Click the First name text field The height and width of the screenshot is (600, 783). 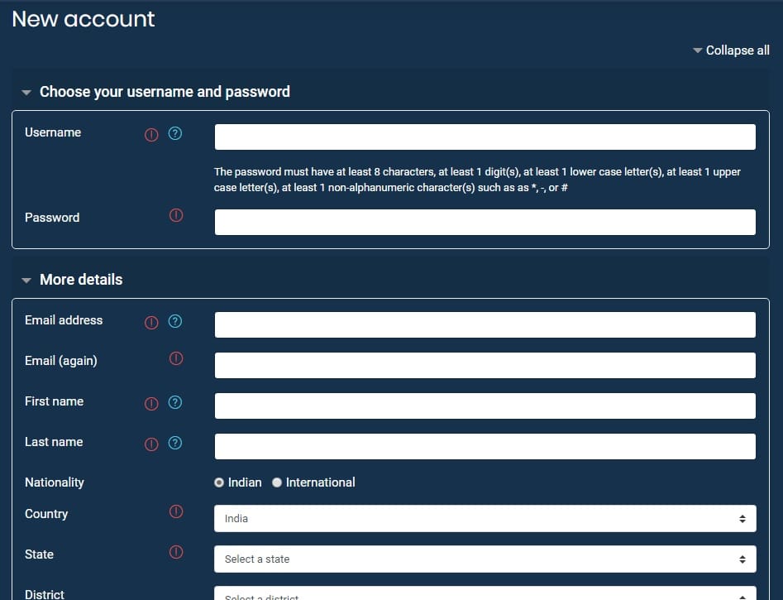point(485,406)
